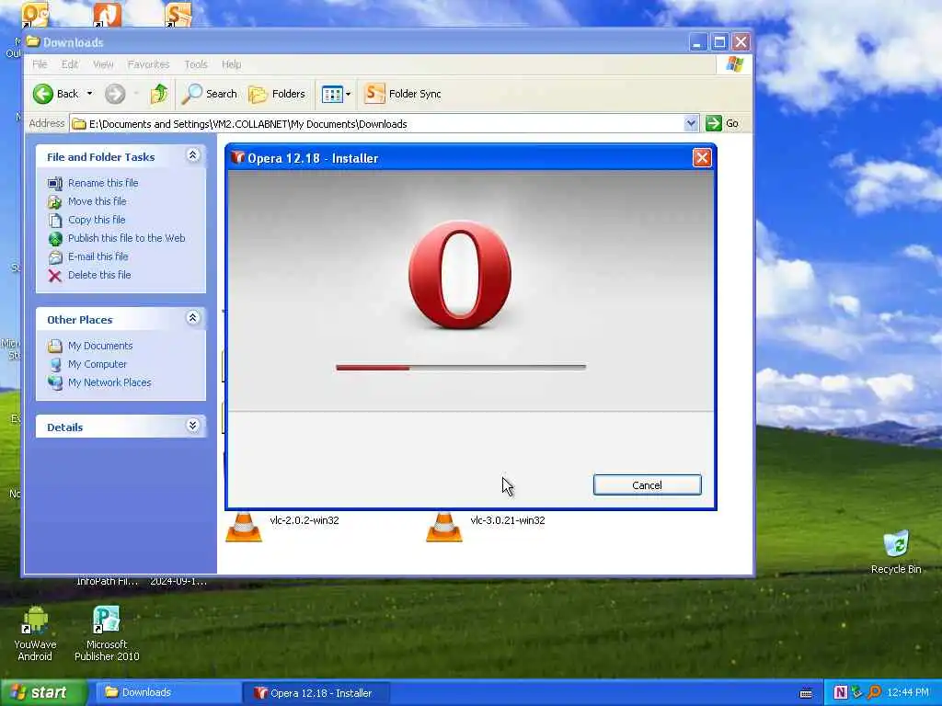The image size is (942, 706).
Task: Click Copy this file link
Action: pos(96,220)
